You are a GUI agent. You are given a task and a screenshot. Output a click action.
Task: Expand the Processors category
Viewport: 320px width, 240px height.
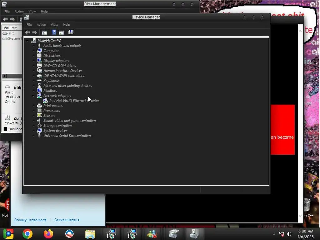tap(33, 111)
